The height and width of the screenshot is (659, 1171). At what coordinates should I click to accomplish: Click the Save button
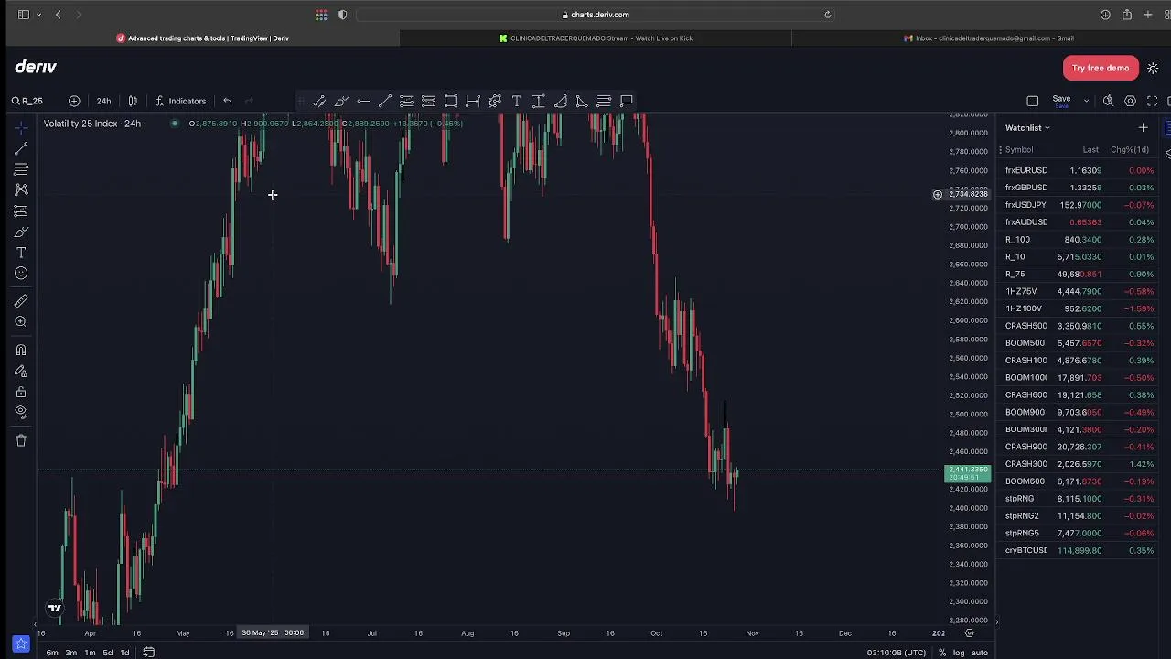tap(1061, 101)
